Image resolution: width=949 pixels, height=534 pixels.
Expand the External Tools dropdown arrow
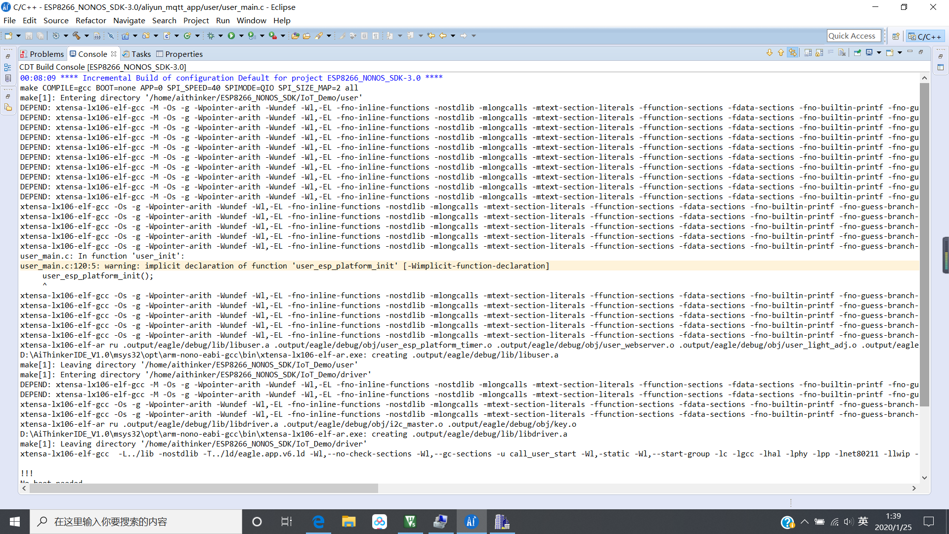point(283,36)
